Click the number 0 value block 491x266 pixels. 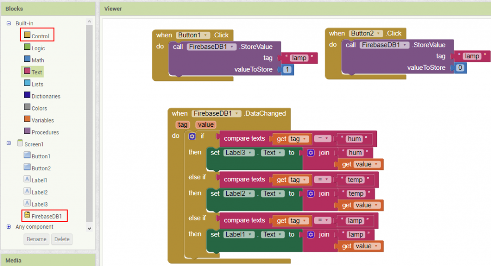coord(460,67)
